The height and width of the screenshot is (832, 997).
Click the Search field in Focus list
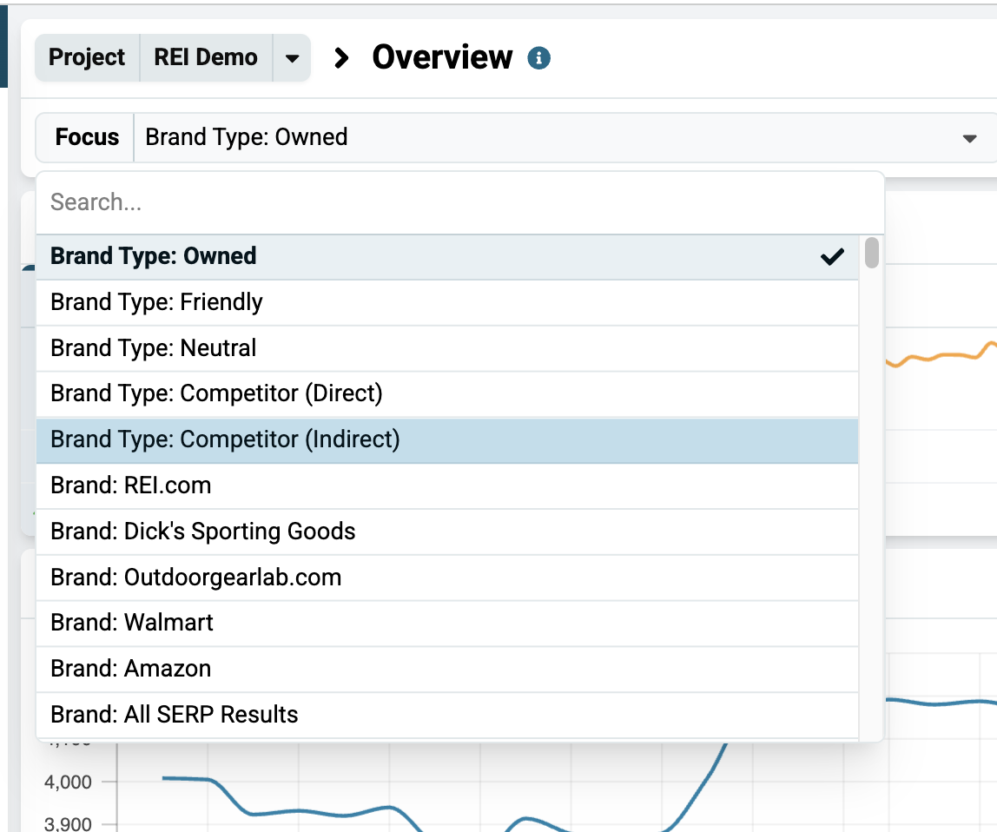(460, 202)
